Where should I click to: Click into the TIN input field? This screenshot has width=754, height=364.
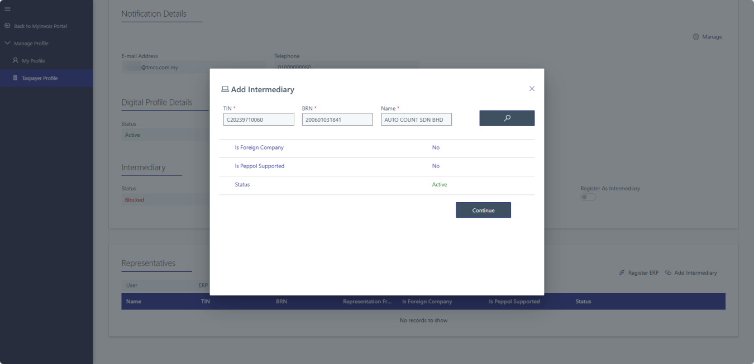tap(259, 119)
